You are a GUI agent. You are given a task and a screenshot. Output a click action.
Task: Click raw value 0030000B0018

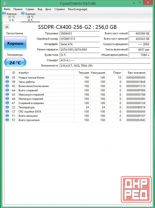click(x=136, y=107)
